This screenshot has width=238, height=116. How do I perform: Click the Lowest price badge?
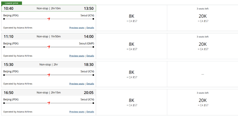[12, 3]
